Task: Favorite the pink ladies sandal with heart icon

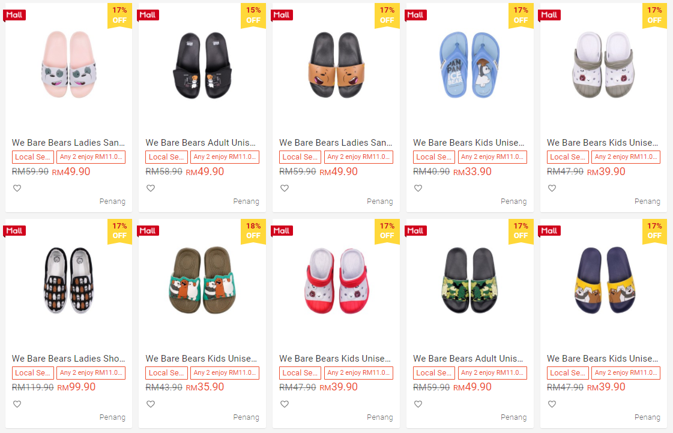Action: (17, 188)
